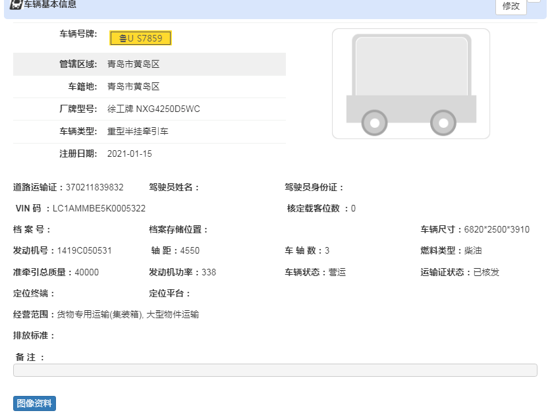Image resolution: width=552 pixels, height=415 pixels.
Task: Click the fuel type value 柴油
Action: (473, 251)
